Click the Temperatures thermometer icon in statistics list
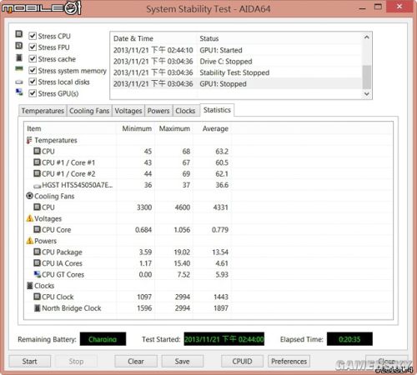The image size is (417, 375). click(29, 140)
